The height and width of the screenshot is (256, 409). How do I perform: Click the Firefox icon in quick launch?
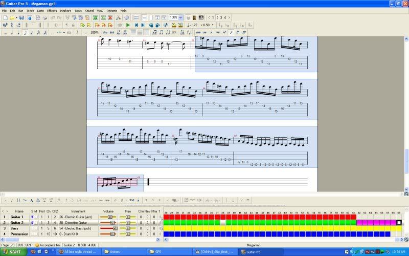point(33,252)
